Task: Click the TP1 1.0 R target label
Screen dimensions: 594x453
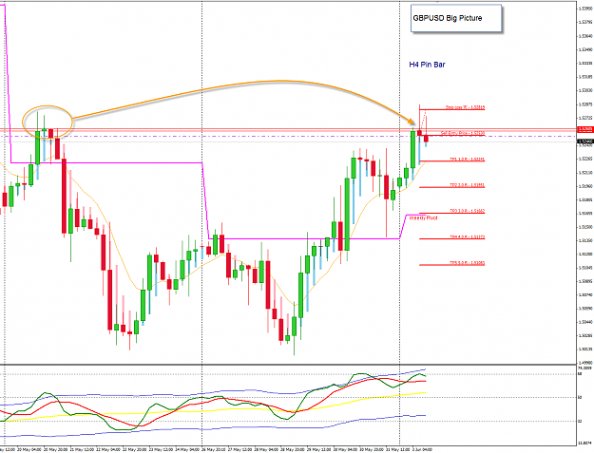Action: click(467, 160)
